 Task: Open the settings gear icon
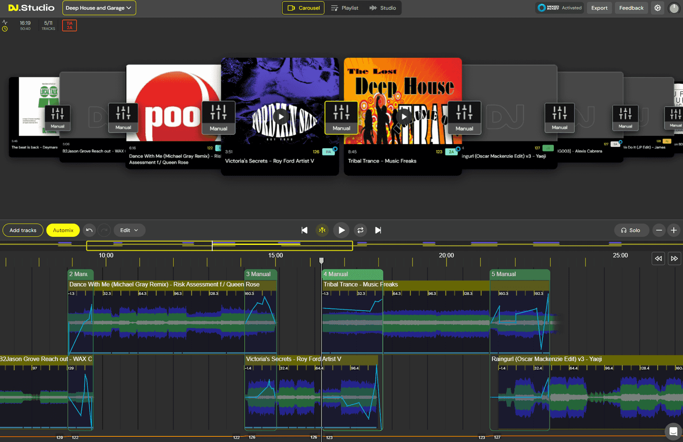(x=658, y=8)
